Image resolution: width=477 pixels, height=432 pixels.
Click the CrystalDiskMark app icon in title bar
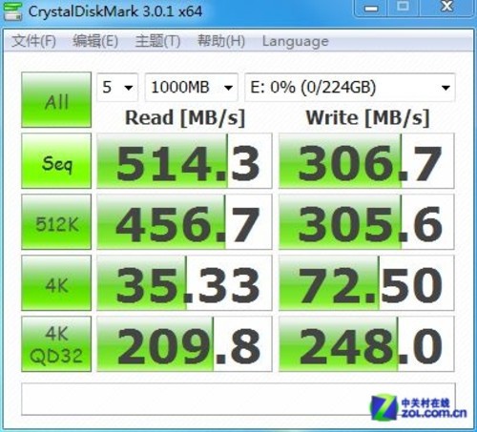(12, 11)
